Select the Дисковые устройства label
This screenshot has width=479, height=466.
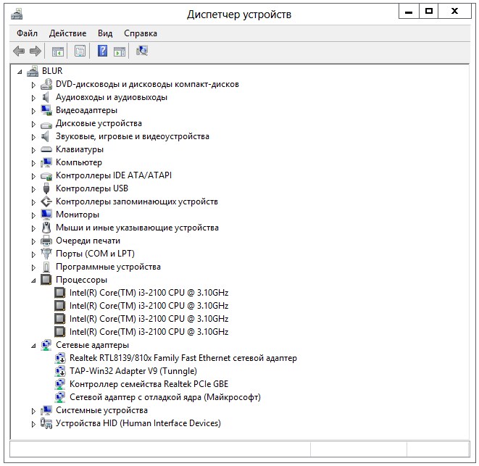[x=99, y=123]
